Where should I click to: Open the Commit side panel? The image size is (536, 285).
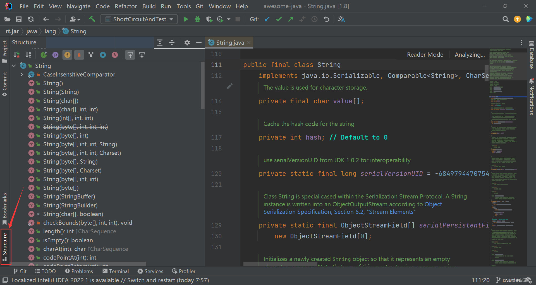4,84
